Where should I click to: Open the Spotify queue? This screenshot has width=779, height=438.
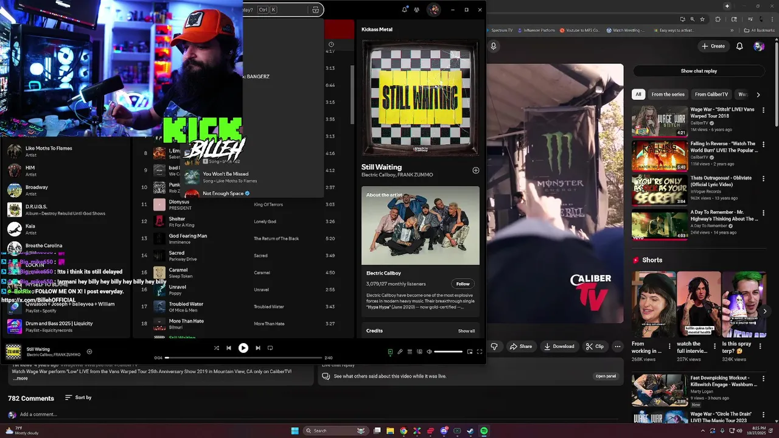[410, 352]
